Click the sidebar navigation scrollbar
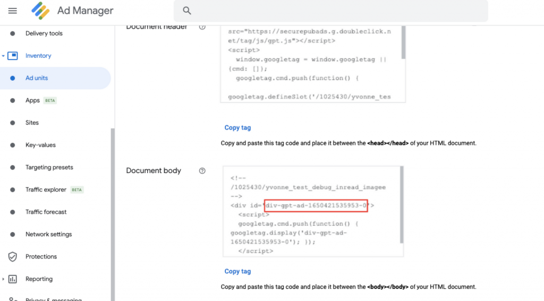The width and height of the screenshot is (544, 301). pos(113,214)
